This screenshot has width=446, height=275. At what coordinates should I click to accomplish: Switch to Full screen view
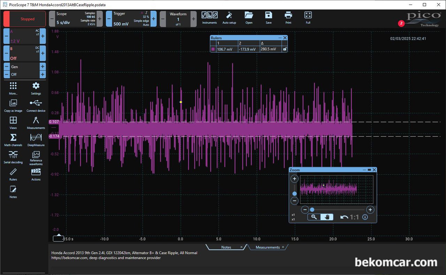(x=308, y=18)
